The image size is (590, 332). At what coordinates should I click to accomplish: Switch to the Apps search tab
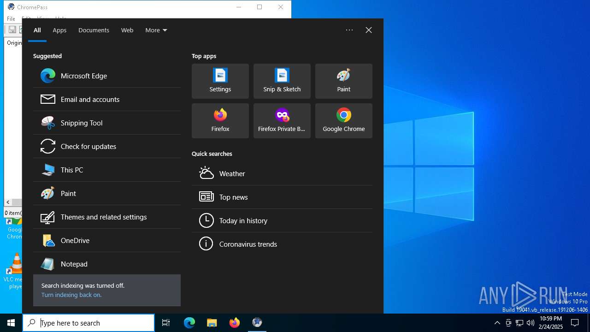coord(59,30)
